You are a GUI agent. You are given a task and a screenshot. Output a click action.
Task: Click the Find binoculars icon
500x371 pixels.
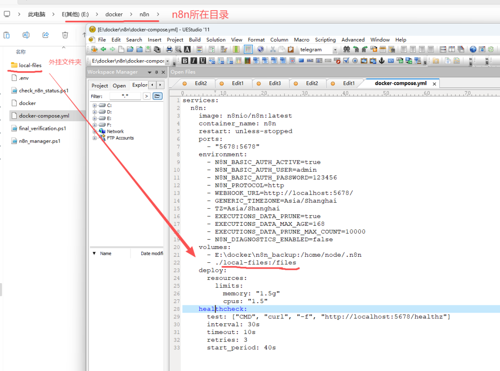pyautogui.click(x=346, y=49)
